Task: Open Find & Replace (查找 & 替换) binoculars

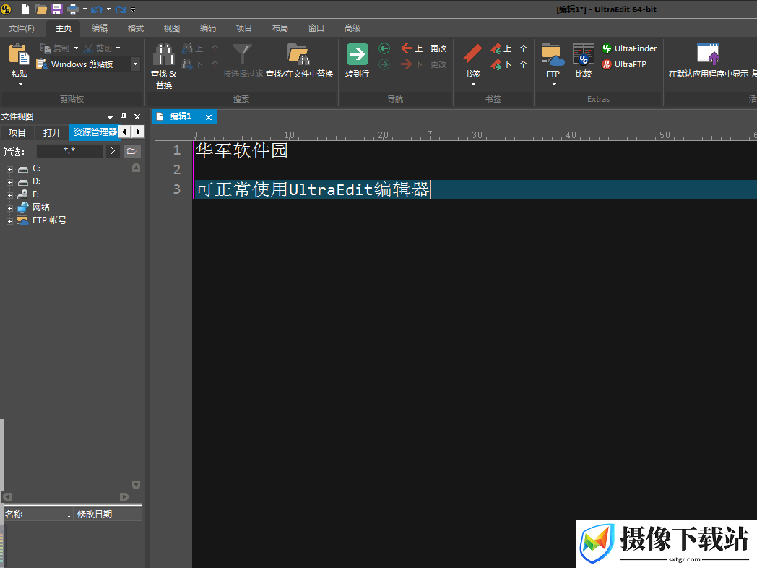Action: (x=164, y=54)
